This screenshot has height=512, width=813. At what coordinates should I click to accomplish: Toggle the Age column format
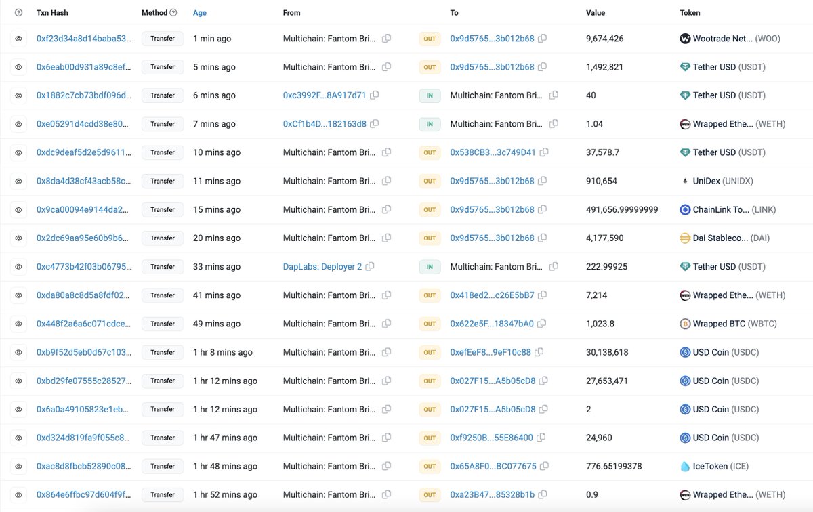[200, 12]
